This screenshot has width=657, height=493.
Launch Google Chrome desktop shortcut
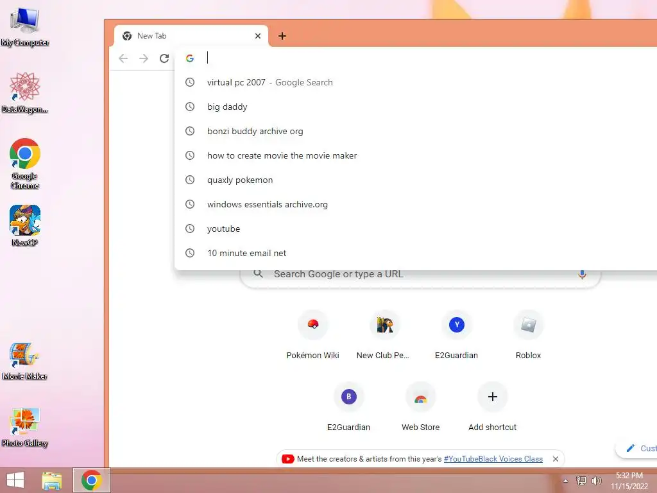coord(25,164)
